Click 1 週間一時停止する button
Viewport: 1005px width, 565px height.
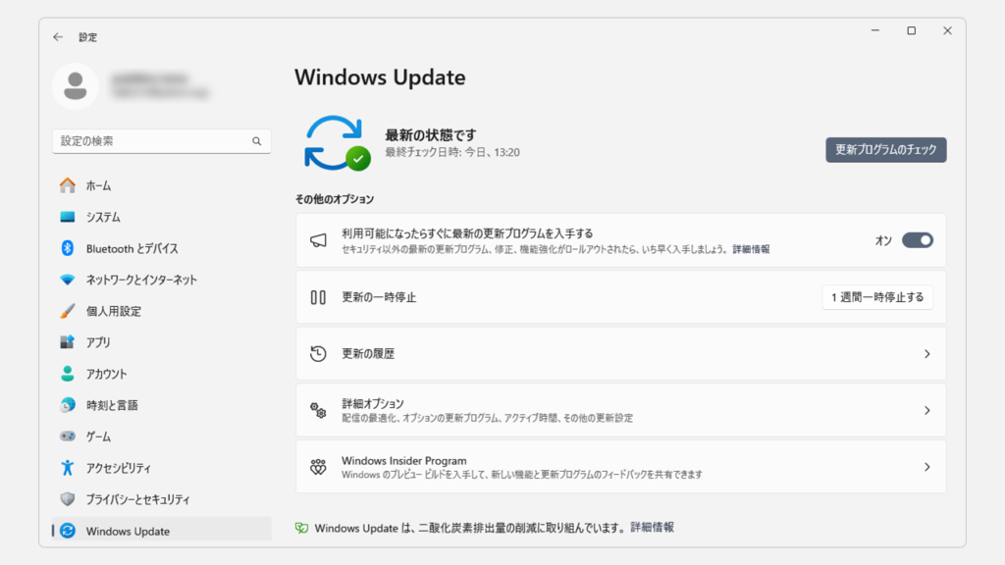877,297
